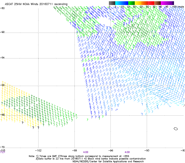Click the red 30-35 knots color band

(x=151, y=3)
